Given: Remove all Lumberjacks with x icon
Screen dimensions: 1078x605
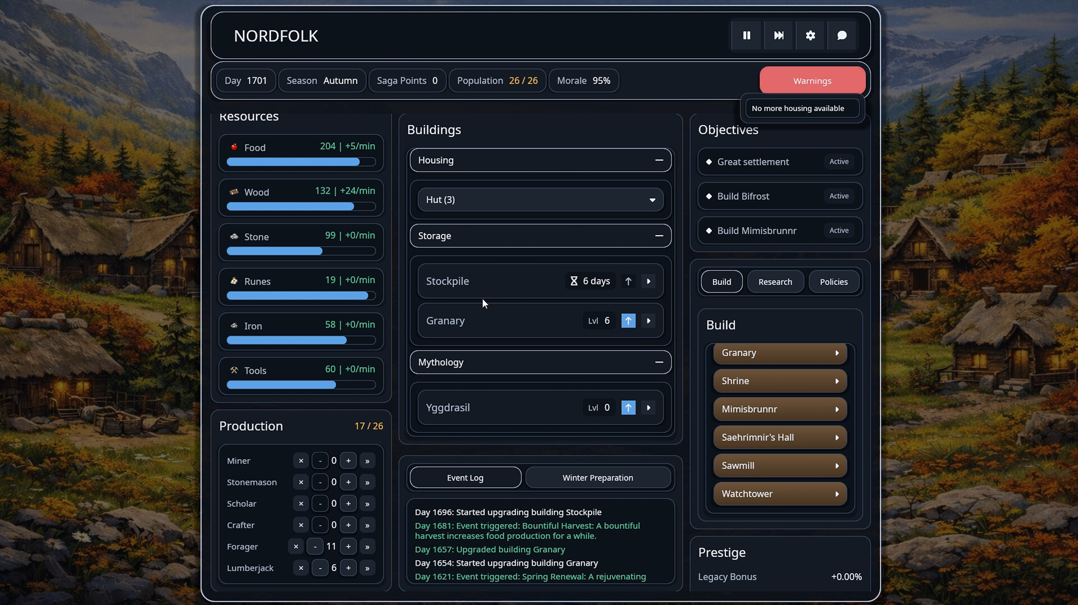Looking at the screenshot, I should click(x=301, y=568).
